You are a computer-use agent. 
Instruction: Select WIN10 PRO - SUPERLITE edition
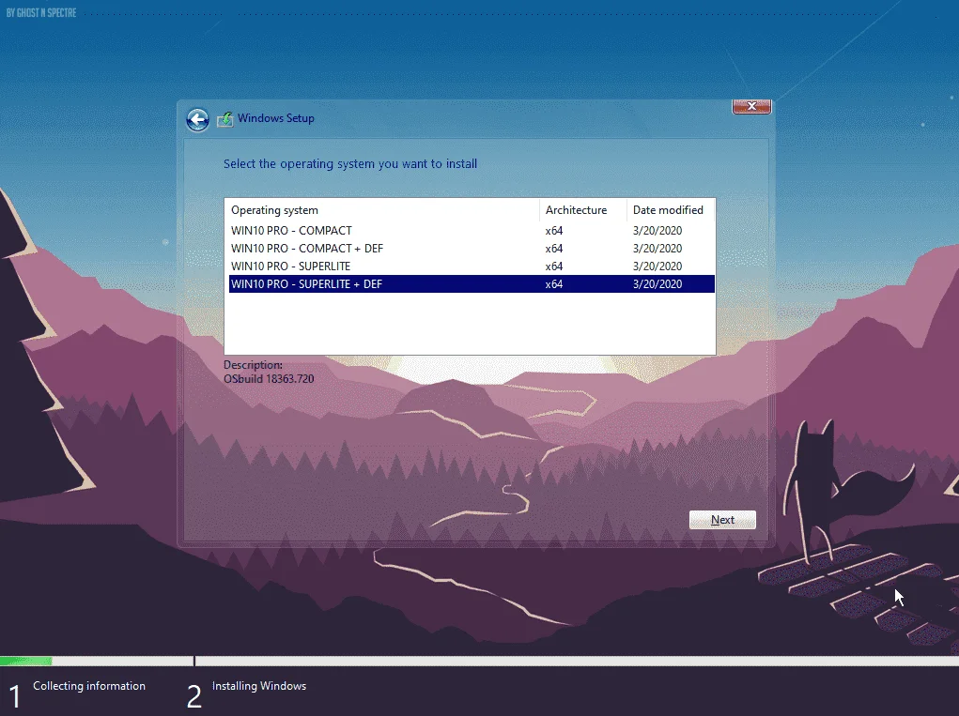472,267
